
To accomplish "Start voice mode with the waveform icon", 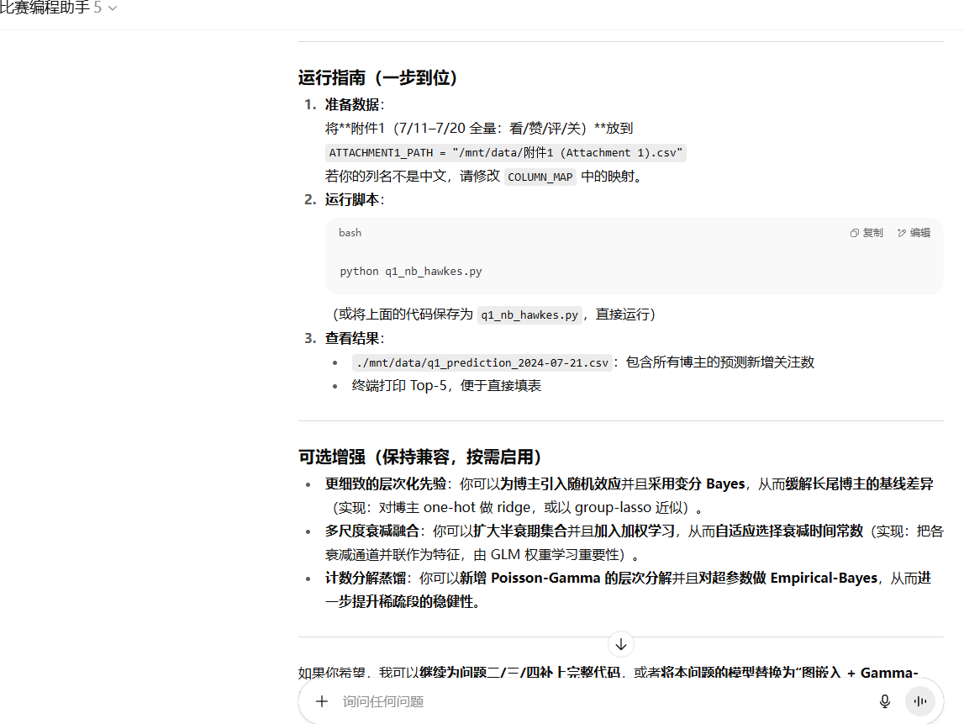I will 920,701.
